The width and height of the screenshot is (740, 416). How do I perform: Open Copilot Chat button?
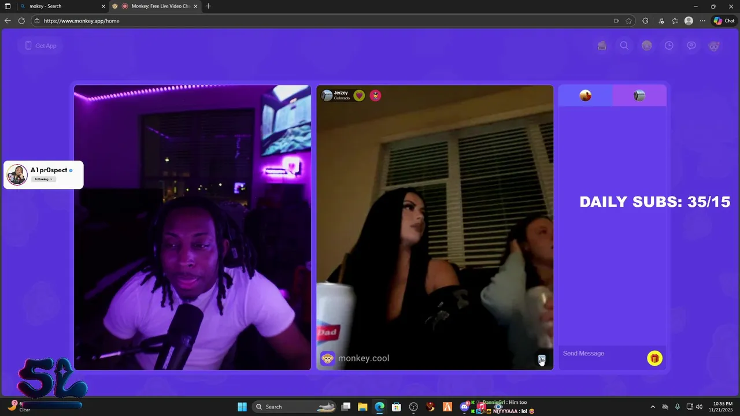click(724, 21)
